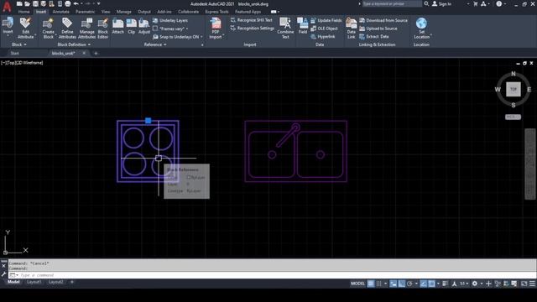Open the Data Link tool
Screen dimensions: 537x302
pos(351,28)
